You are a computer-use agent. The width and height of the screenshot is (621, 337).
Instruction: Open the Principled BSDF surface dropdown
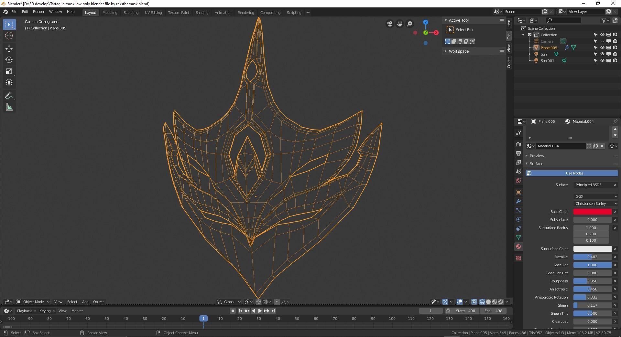click(x=593, y=185)
